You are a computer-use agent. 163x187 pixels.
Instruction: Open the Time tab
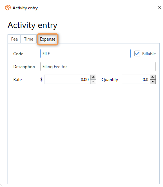coord(29,39)
